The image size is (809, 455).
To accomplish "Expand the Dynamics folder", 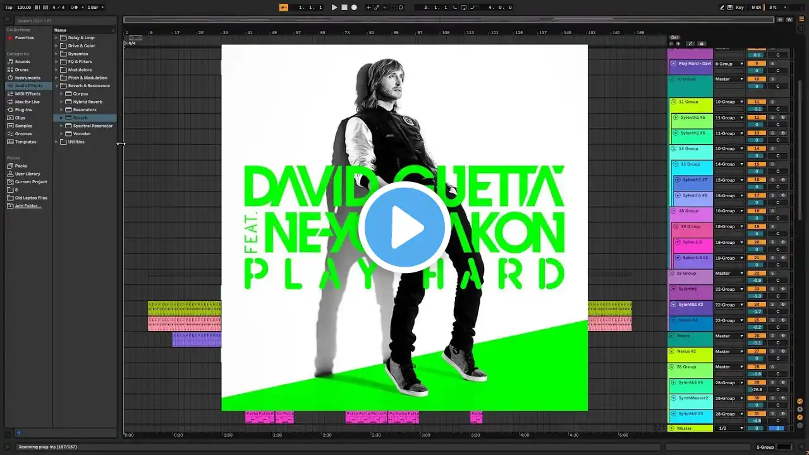I will tap(56, 54).
